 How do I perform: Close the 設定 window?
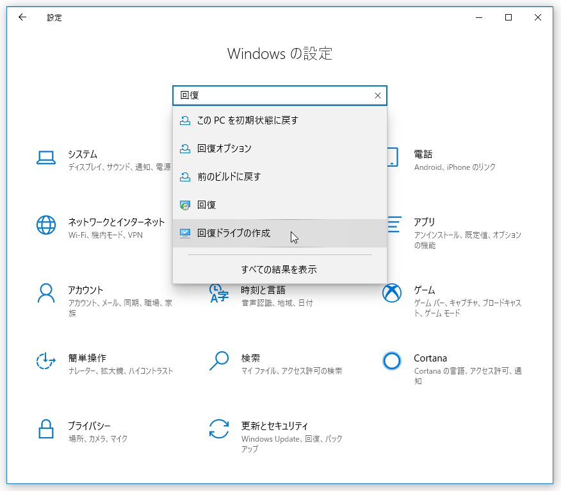(538, 17)
